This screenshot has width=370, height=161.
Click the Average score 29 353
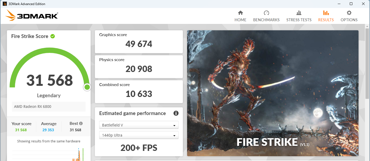pos(49,130)
